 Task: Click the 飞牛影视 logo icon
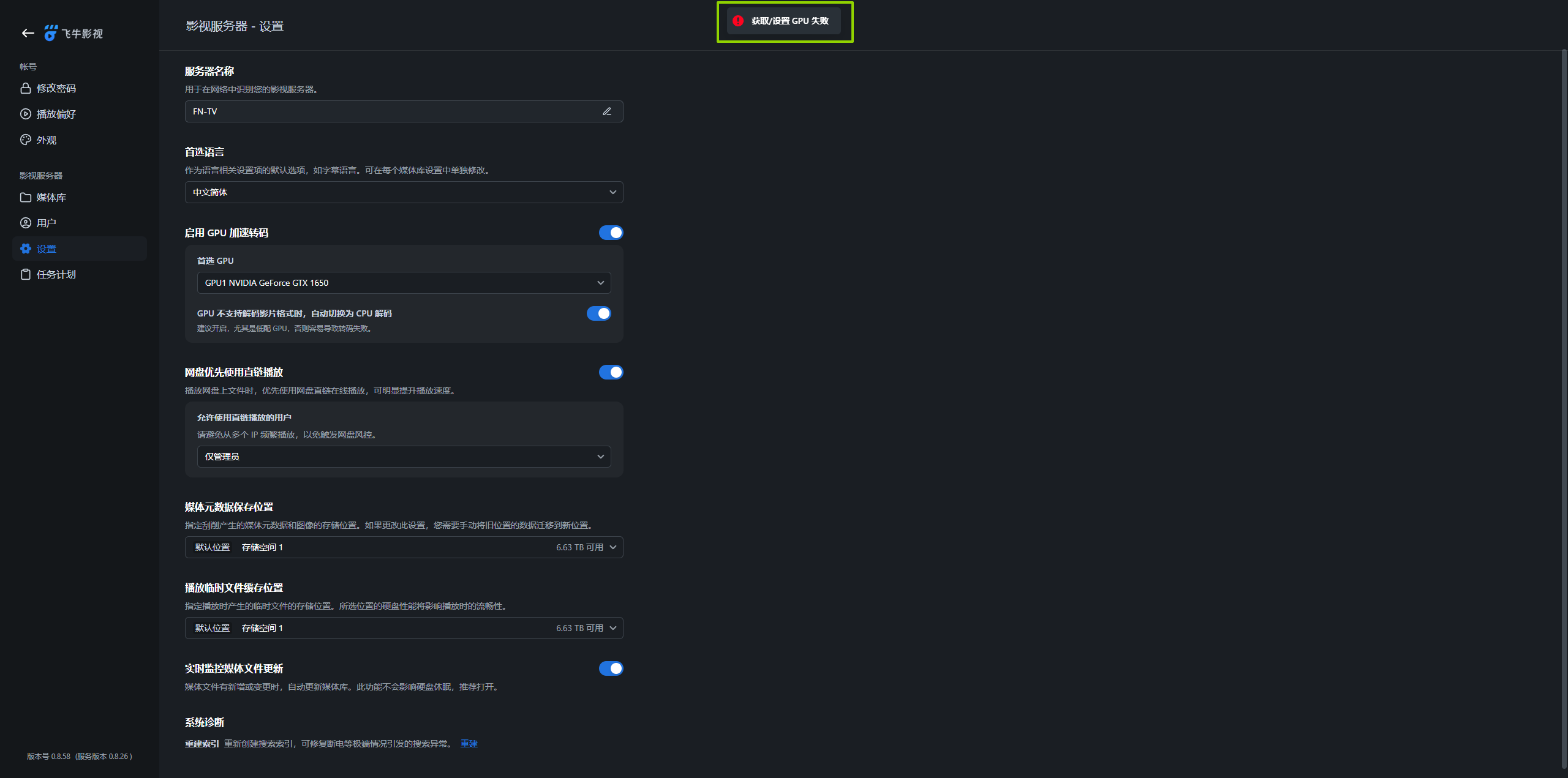[x=51, y=33]
